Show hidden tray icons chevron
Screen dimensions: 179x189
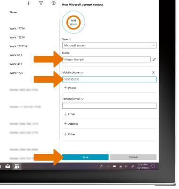tap(108, 166)
